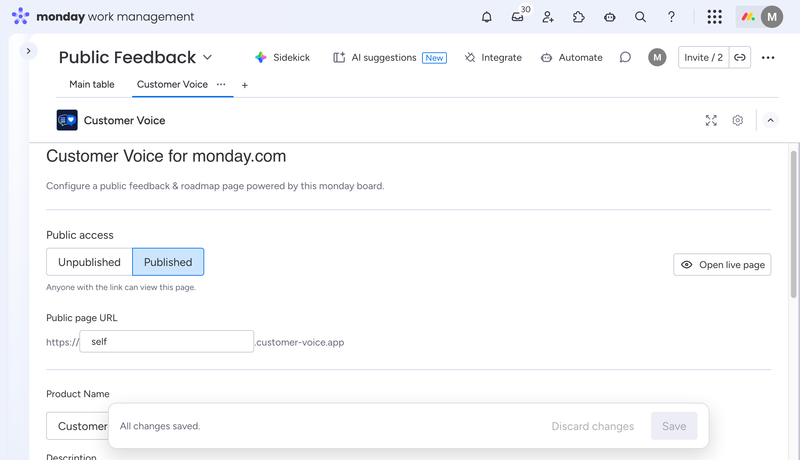This screenshot has width=800, height=460.
Task: Open the board options three-dot menu
Action: 768,58
